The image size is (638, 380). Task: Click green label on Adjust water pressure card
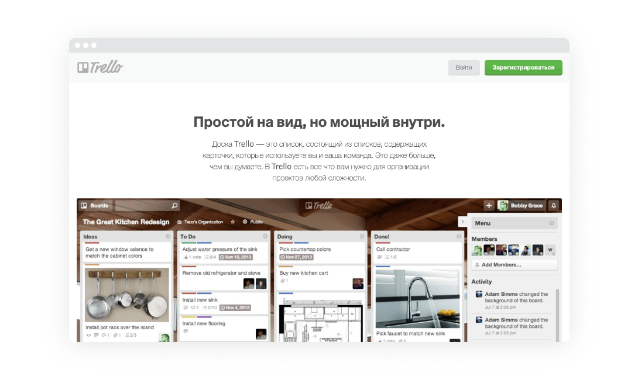coord(189,243)
